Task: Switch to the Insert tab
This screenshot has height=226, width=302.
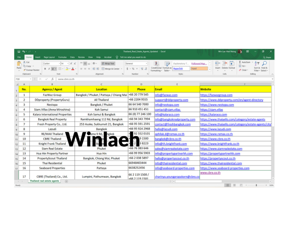Action: 38,57
